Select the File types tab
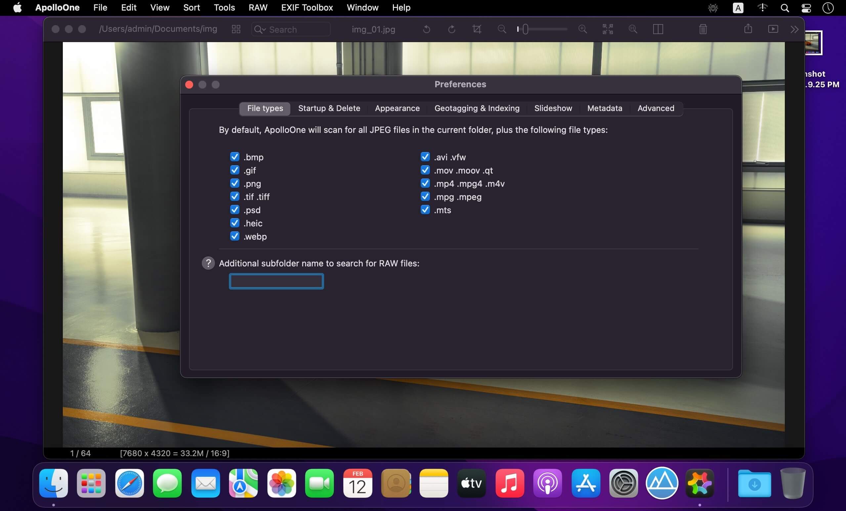Screen dimensions: 846x511 265,108
